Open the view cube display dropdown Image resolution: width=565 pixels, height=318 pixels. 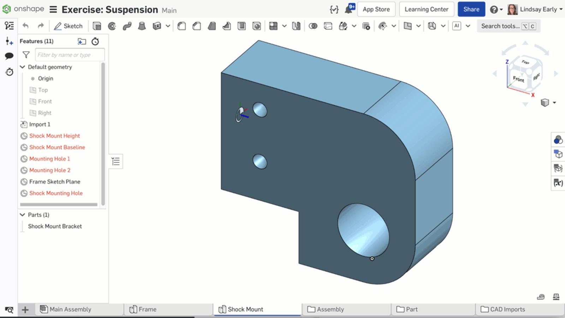pos(554,103)
